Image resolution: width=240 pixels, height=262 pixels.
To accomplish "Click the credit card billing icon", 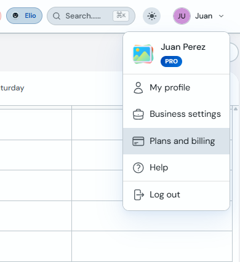I will pyautogui.click(x=138, y=141).
